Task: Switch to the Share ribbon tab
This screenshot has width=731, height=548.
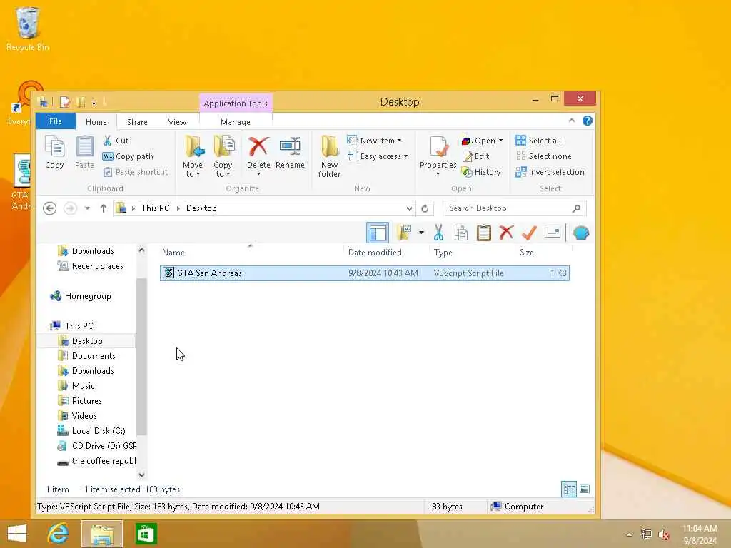Action: [137, 121]
